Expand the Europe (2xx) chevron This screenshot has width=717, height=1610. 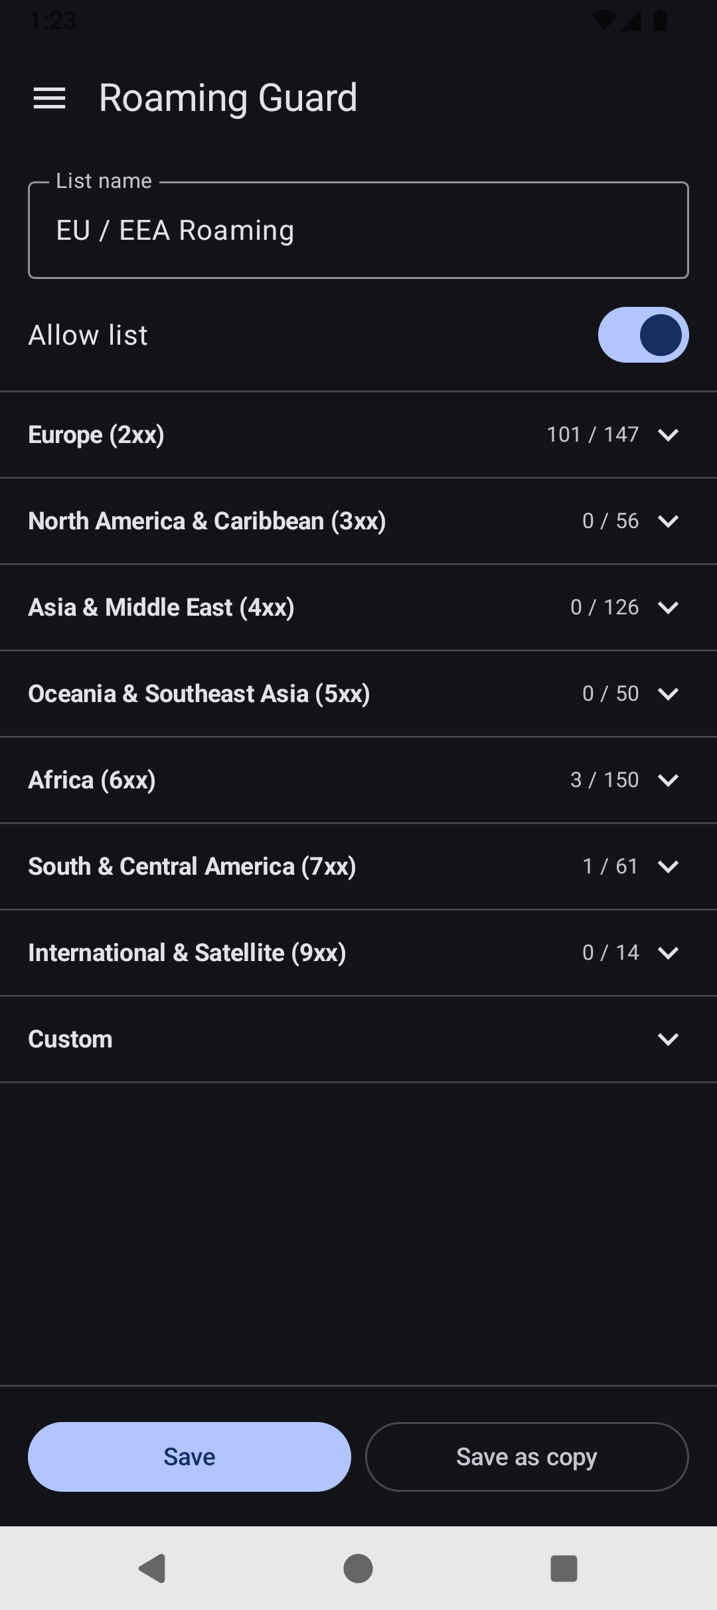pos(668,435)
